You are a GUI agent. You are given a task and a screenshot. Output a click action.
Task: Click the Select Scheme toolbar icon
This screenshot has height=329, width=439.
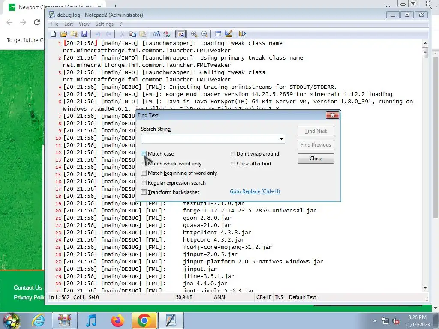[x=218, y=34]
